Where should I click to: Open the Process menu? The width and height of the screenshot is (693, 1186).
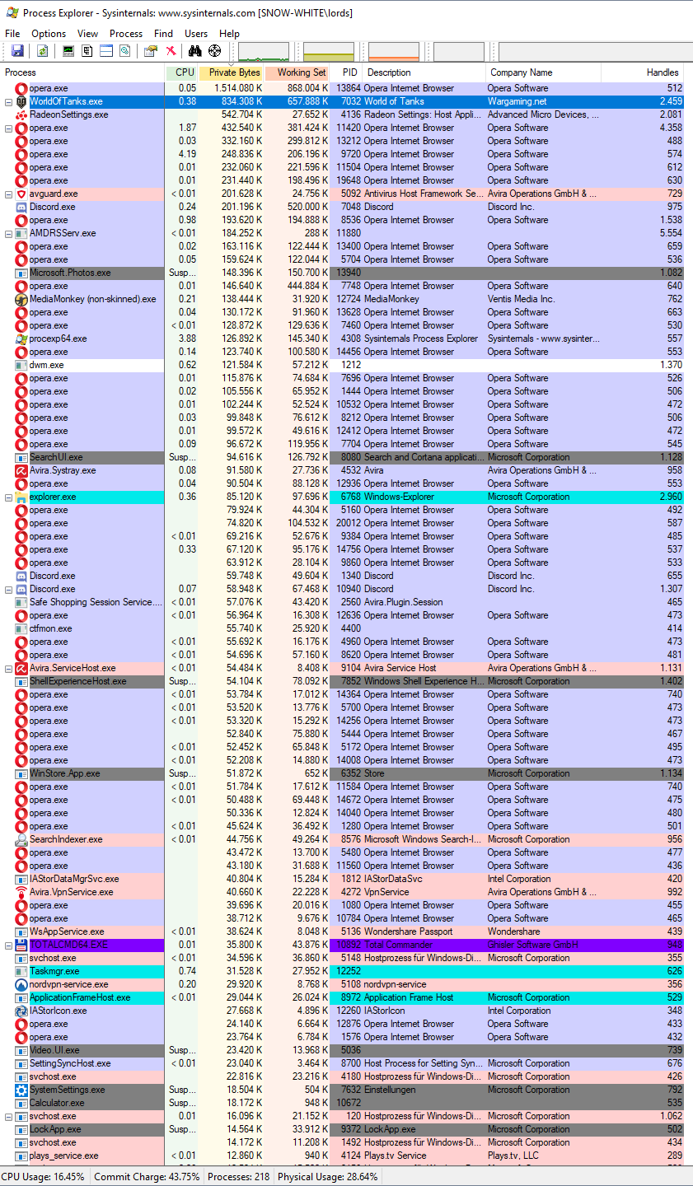pyautogui.click(x=126, y=34)
